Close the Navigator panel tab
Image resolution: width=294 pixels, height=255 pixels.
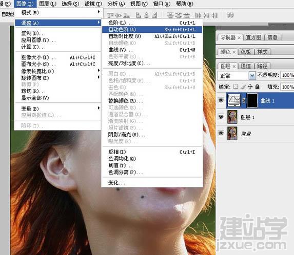point(239,38)
